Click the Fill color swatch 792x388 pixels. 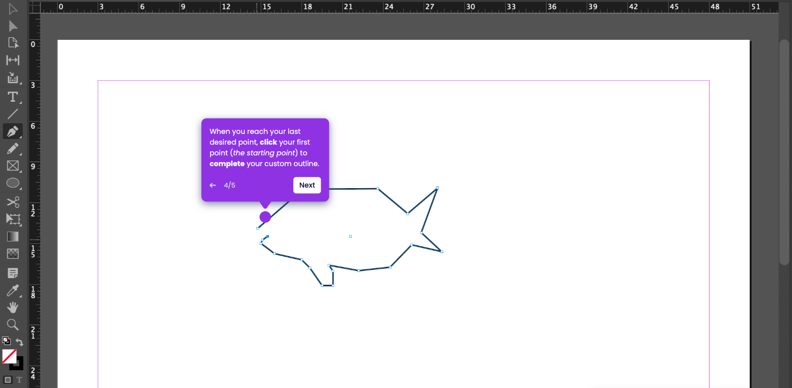click(x=9, y=356)
